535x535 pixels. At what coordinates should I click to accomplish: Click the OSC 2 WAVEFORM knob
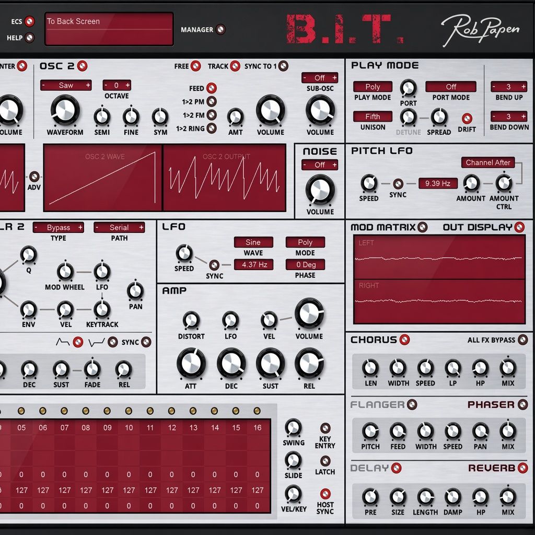[65, 111]
